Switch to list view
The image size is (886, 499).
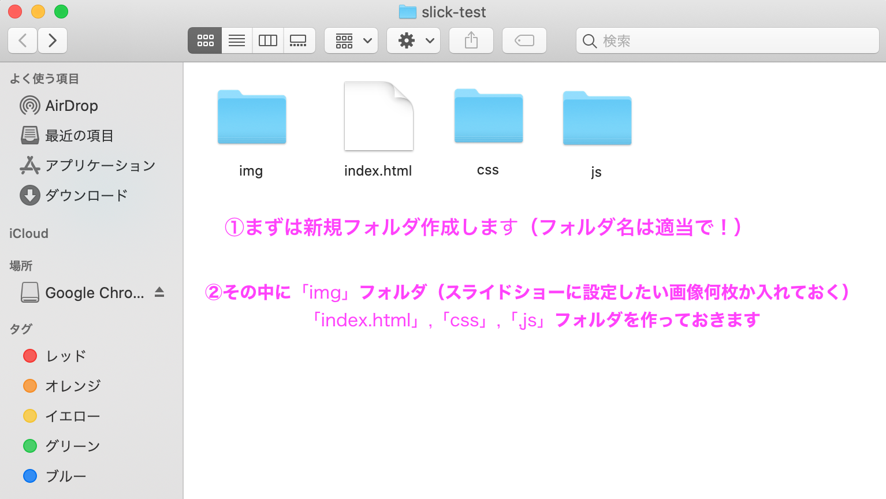(237, 40)
